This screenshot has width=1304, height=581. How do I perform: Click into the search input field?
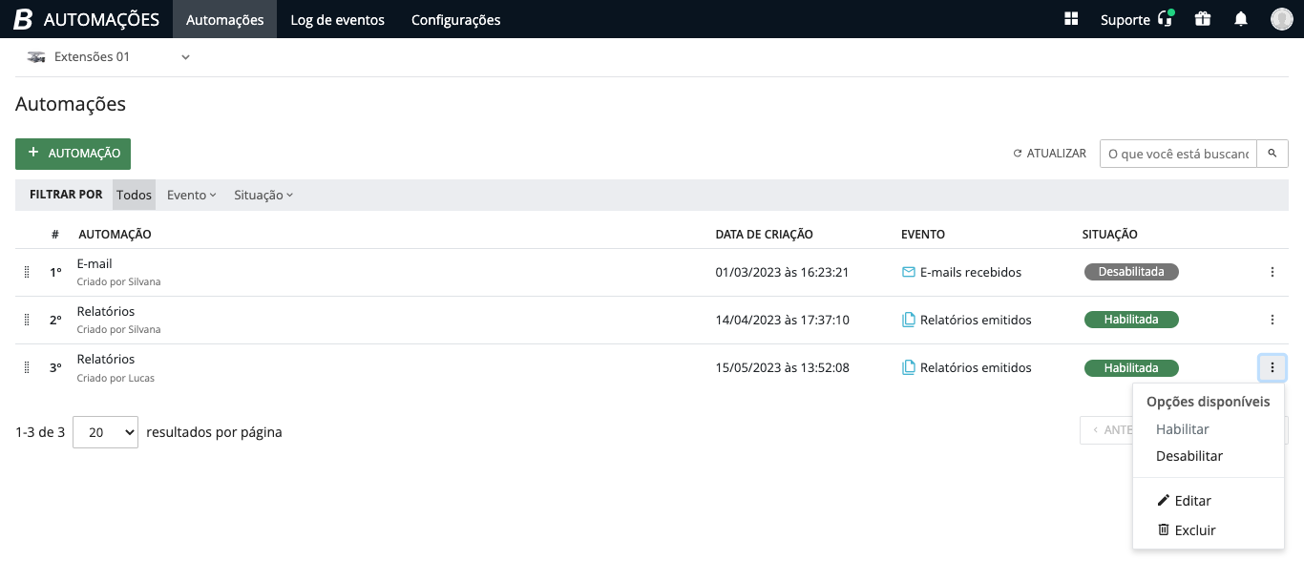(1177, 153)
